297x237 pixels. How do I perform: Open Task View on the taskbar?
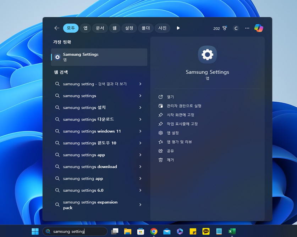115,231
